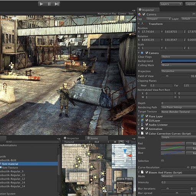Click the Audio Listener component icon
This screenshot has height=196, width=196.
click(x=142, y=124)
